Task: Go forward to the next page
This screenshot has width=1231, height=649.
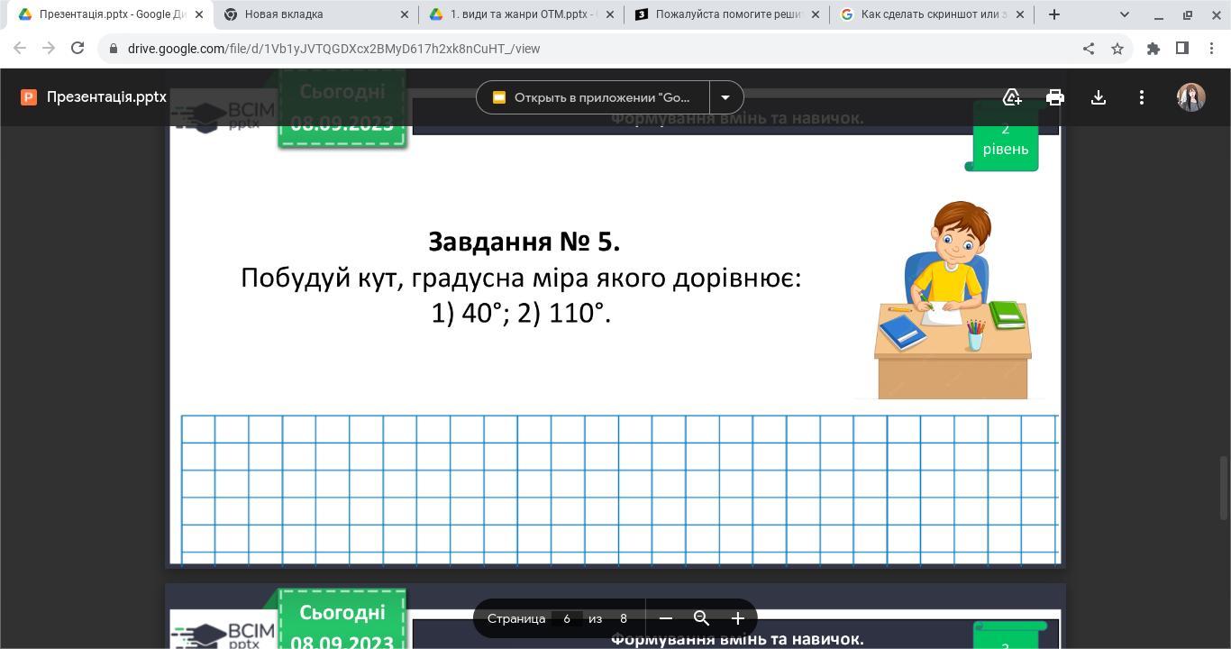Action: coord(49,49)
